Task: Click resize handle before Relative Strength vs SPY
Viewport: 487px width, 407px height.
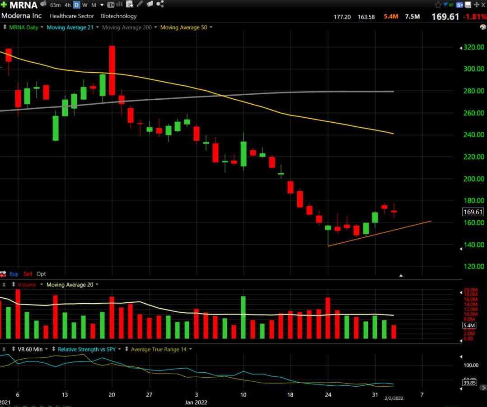Action: point(53,349)
